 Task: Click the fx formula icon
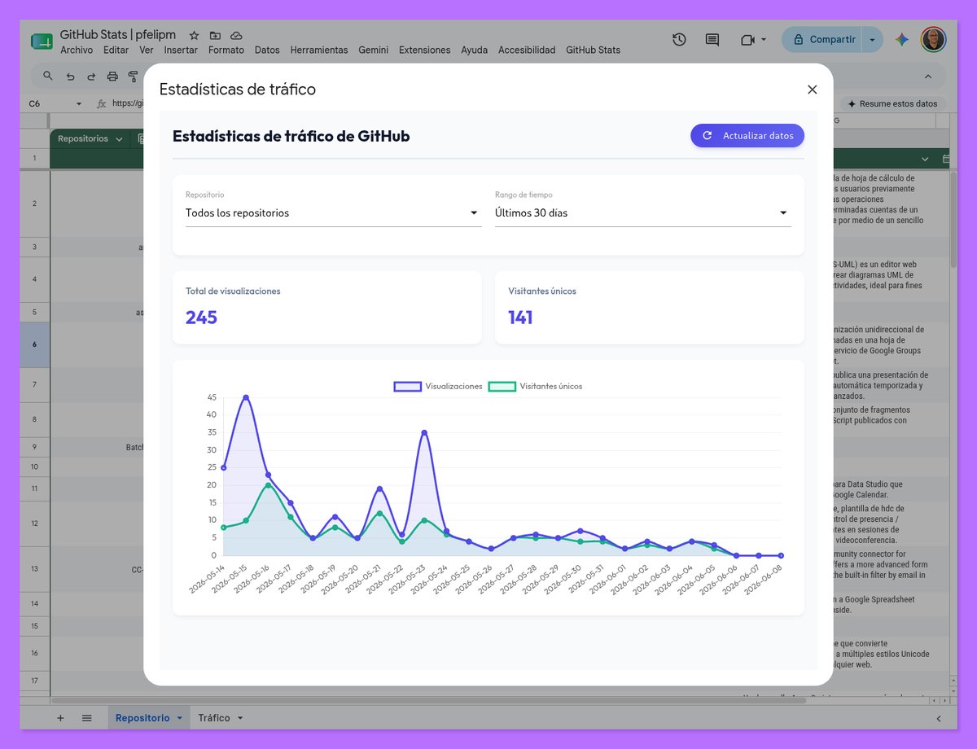(x=101, y=103)
